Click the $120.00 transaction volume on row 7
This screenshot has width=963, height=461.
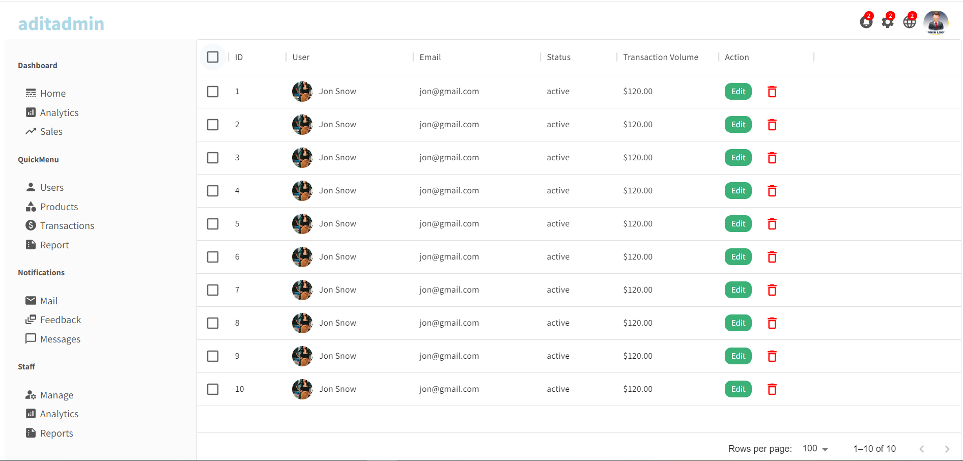(638, 290)
